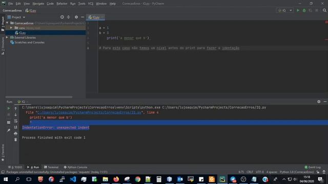Viewport: 328px width, 184px height.
Task: Clear all console output with trash icon
Action: point(15,140)
